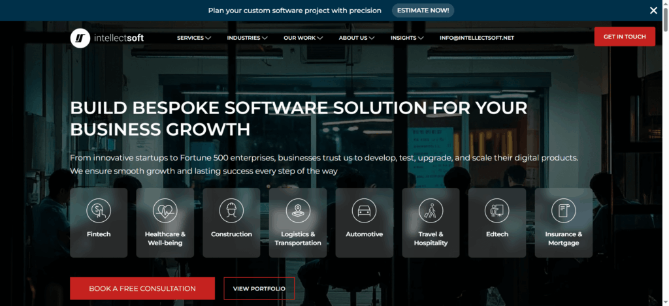Select the Logistics map pin icon
Viewport: 669px width, 306px height.
[x=298, y=211]
